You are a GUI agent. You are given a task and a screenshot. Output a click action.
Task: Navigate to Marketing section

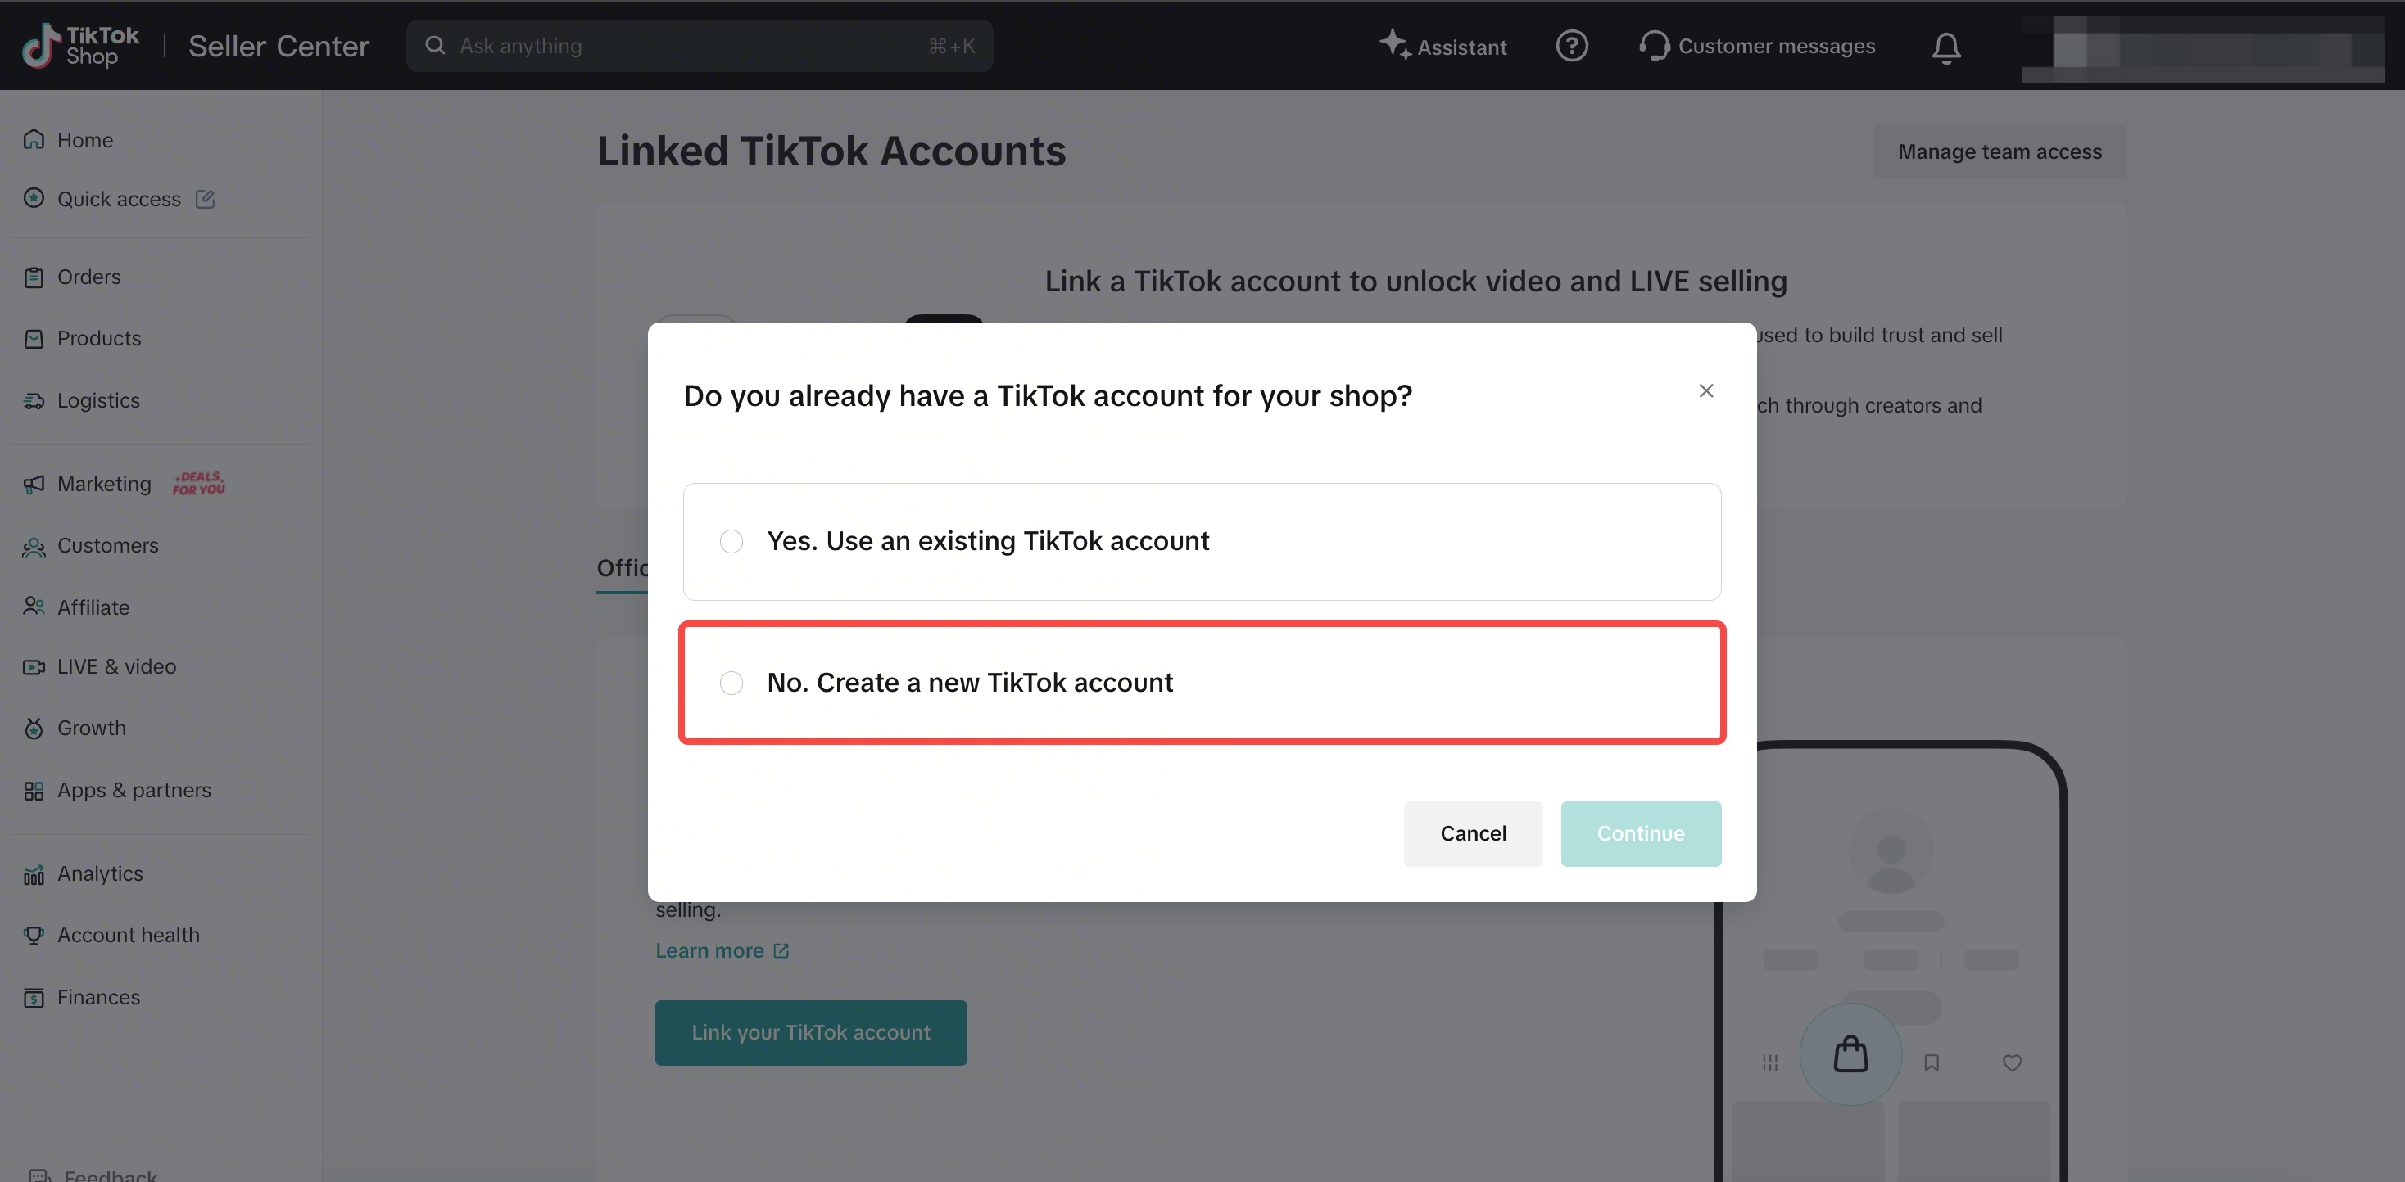click(x=104, y=485)
